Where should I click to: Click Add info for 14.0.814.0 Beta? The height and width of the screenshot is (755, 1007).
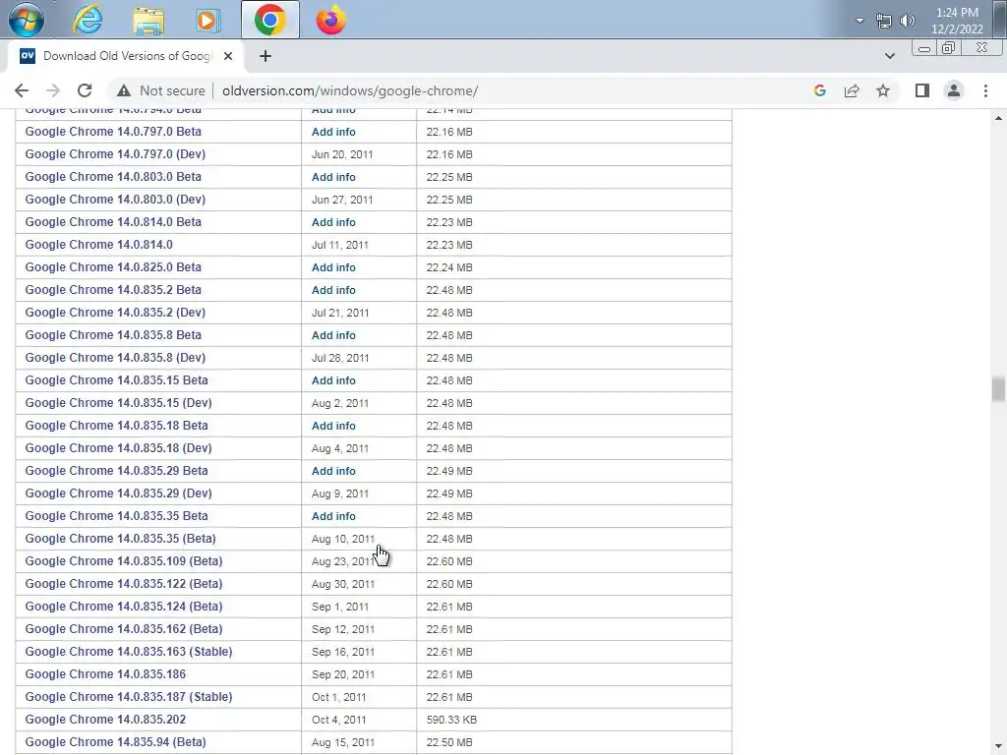tap(333, 222)
